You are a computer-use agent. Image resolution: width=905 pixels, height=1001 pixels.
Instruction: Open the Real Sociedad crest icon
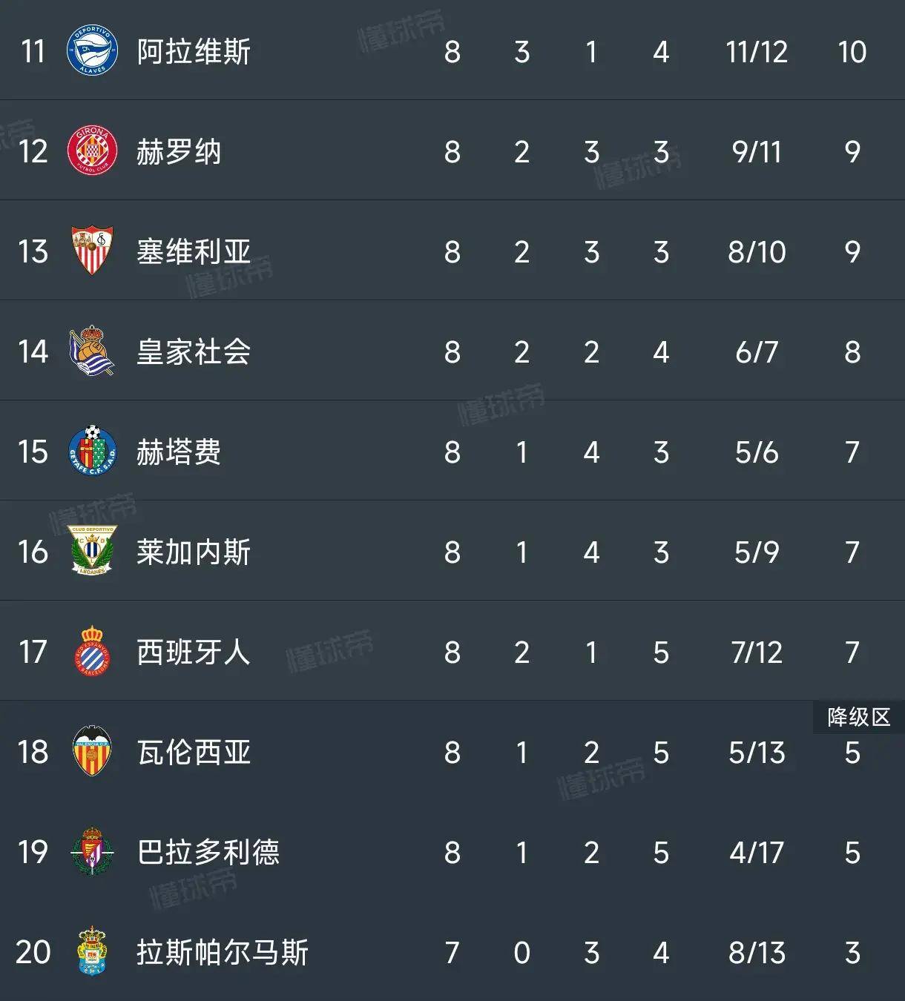point(92,351)
